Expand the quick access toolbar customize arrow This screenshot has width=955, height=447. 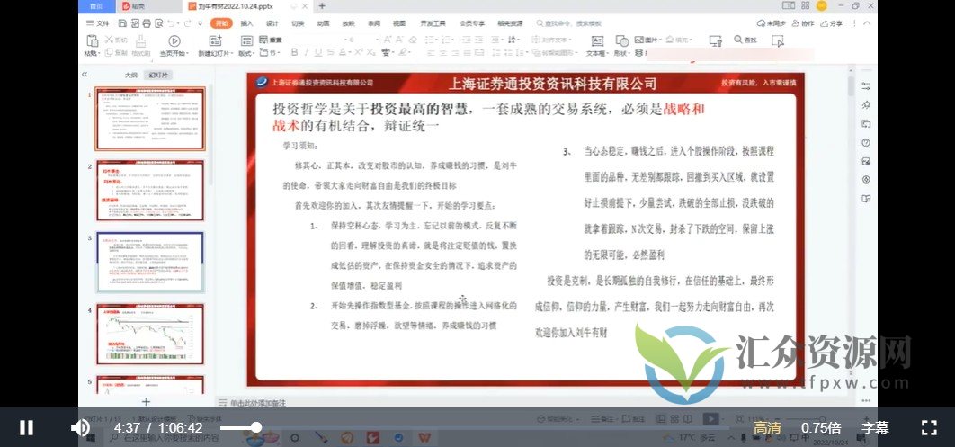[x=201, y=23]
